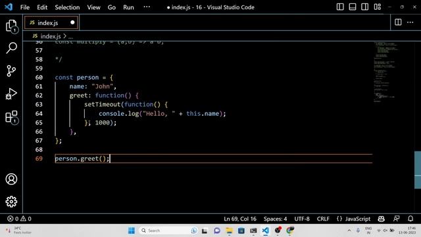Open File Explorer from taskbar
Image resolution: width=421 pixels, height=237 pixels.
[229, 230]
